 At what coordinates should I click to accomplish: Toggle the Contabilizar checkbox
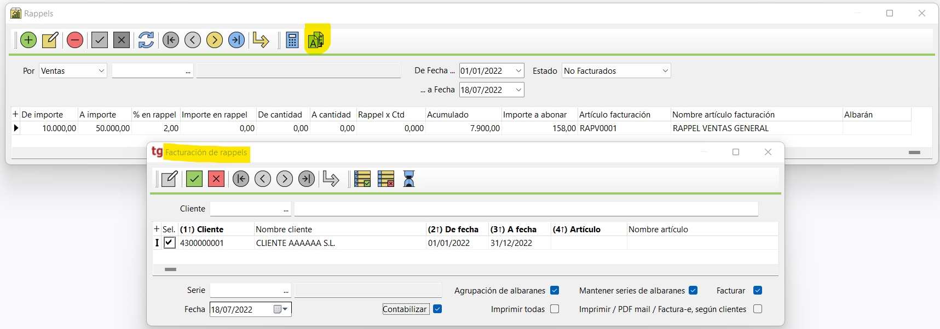point(437,309)
